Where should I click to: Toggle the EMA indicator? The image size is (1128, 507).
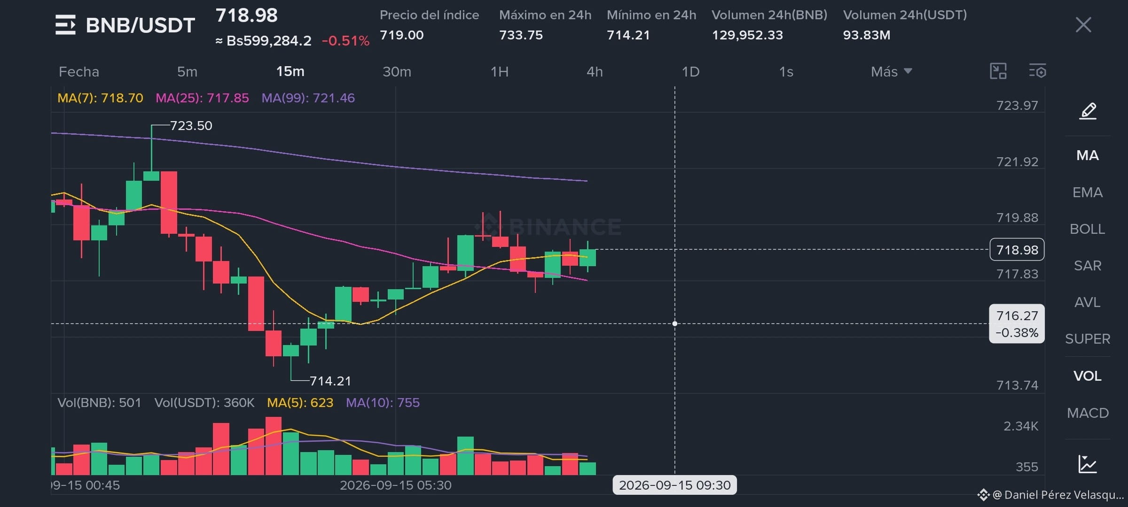[x=1088, y=192]
